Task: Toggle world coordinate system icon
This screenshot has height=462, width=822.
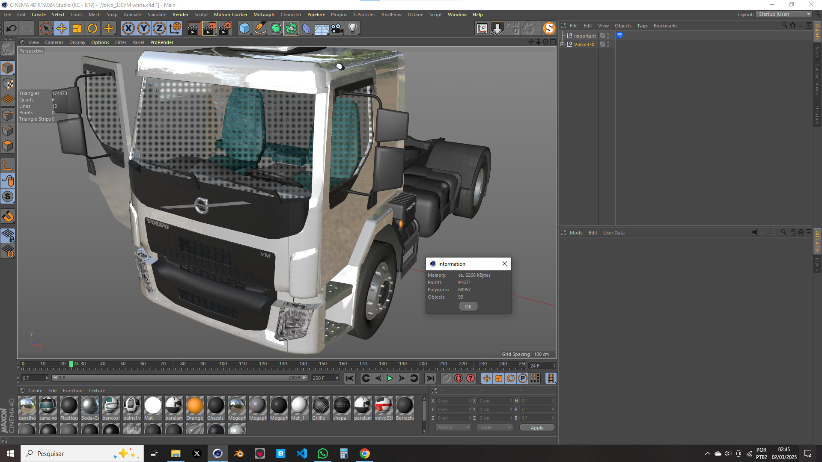Action: [175, 29]
